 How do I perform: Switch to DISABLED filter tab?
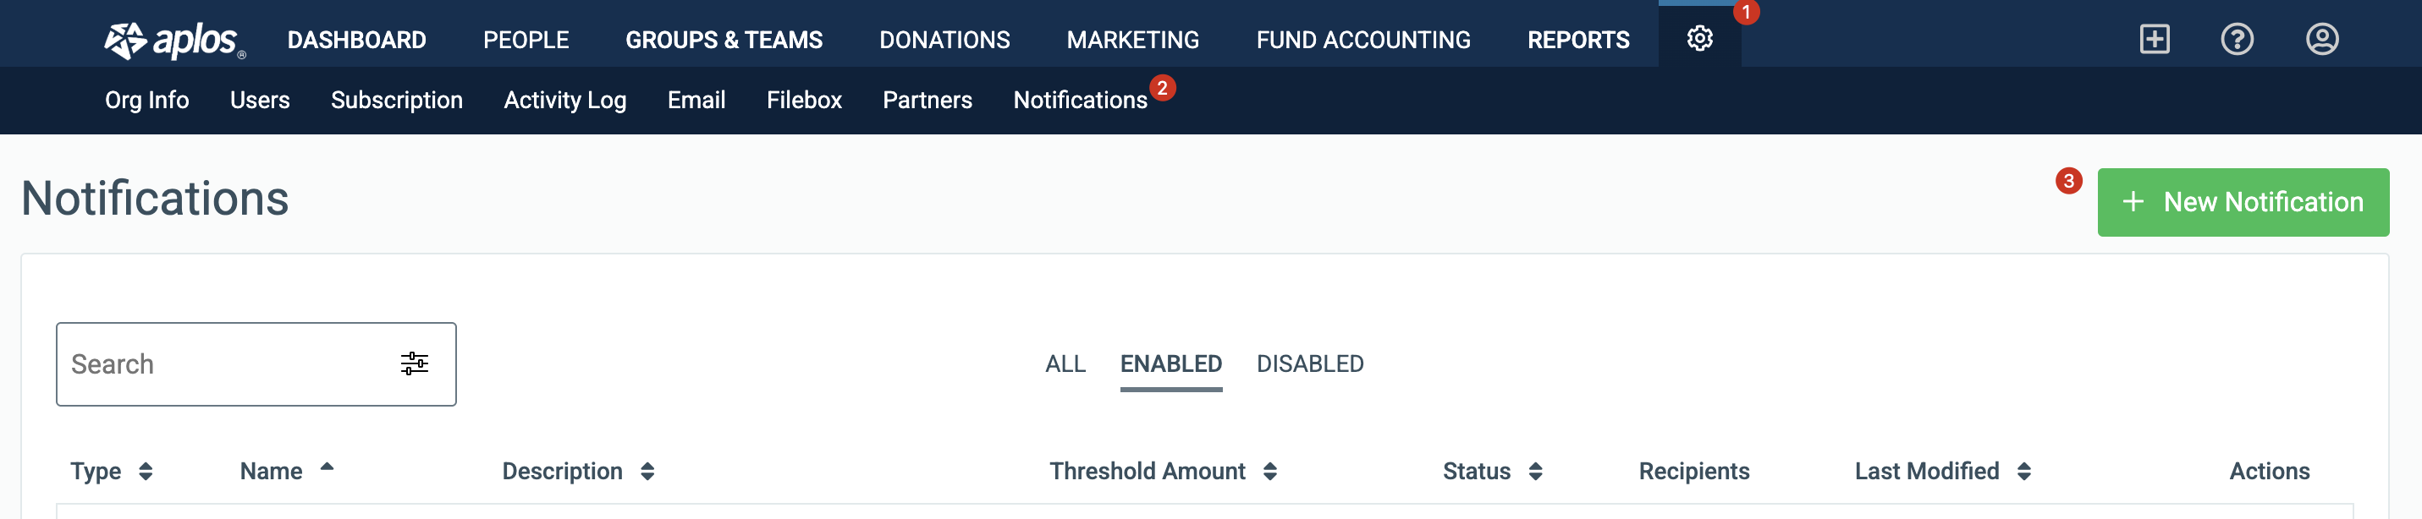tap(1310, 364)
